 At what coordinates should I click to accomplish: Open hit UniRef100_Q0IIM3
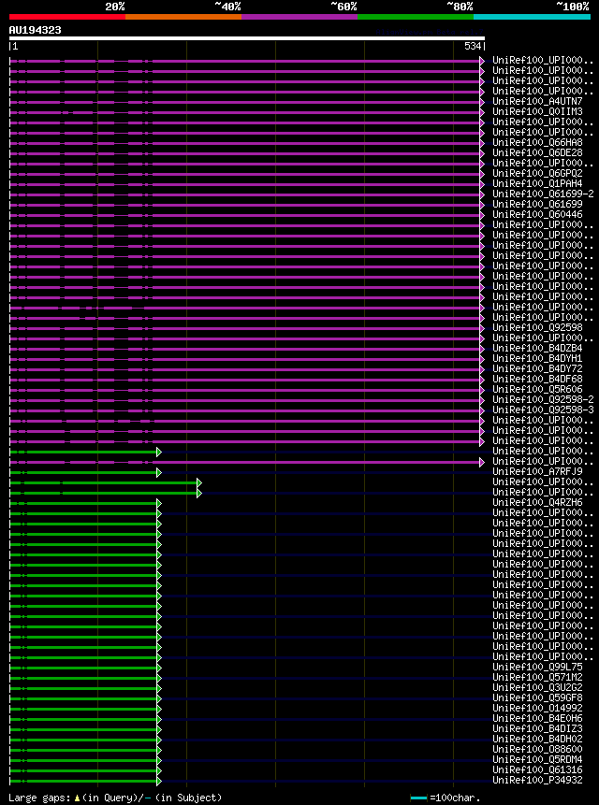coord(537,112)
